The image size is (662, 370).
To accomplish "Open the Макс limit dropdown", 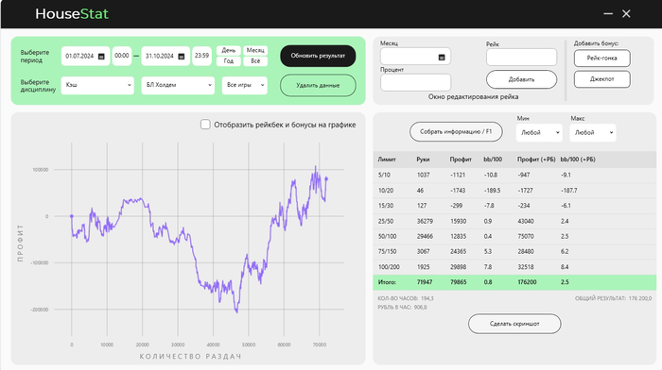I will 593,133.
